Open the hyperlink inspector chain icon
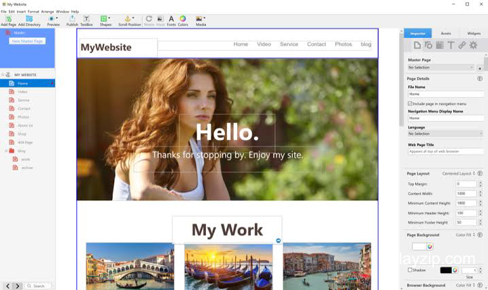 (462, 46)
